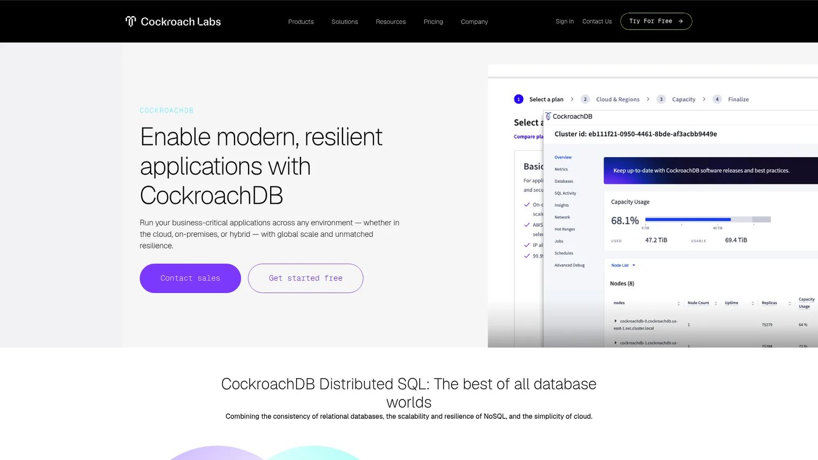The width and height of the screenshot is (818, 460).
Task: Go to the Pricing page
Action: [x=433, y=22]
